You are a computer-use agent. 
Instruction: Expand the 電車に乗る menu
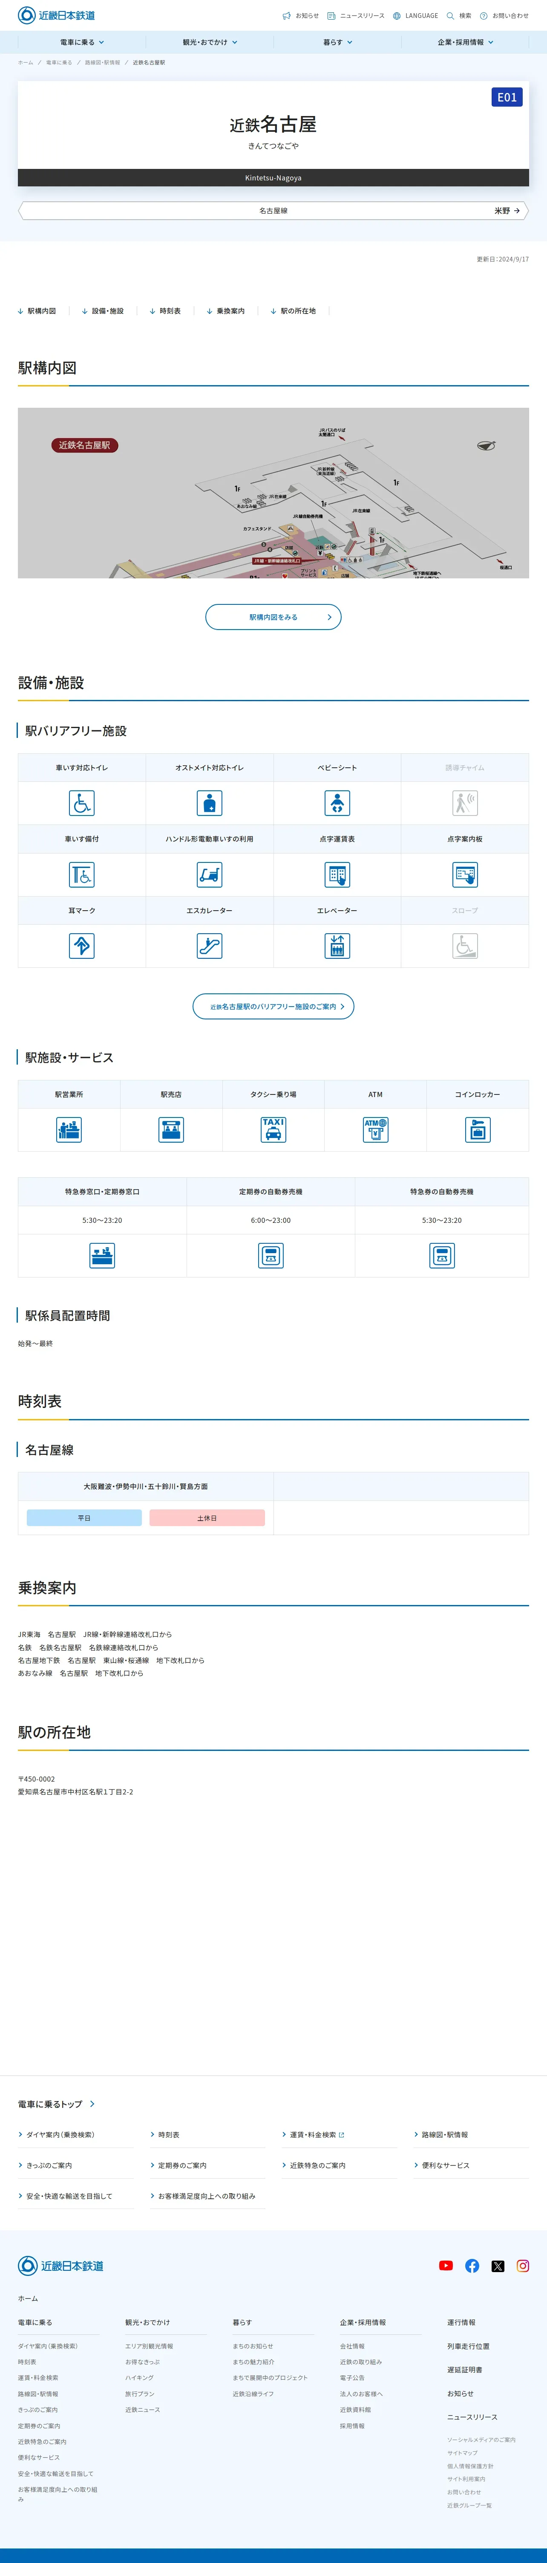[81, 43]
